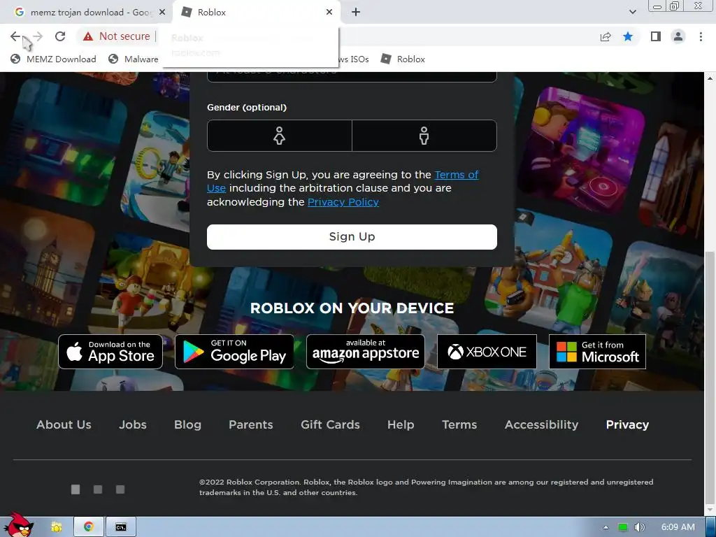
Task: Click the volume speaker tray icon
Action: click(640, 527)
